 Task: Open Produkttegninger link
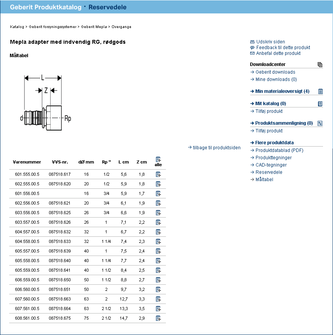tap(274, 157)
